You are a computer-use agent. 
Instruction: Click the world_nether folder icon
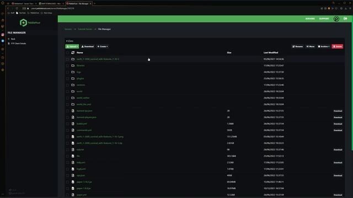(x=73, y=98)
